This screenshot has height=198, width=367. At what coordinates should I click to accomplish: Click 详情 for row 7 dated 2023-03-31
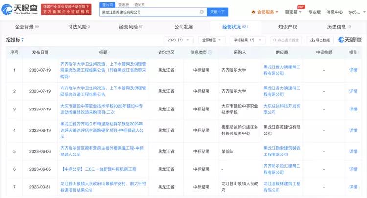coord(353,187)
